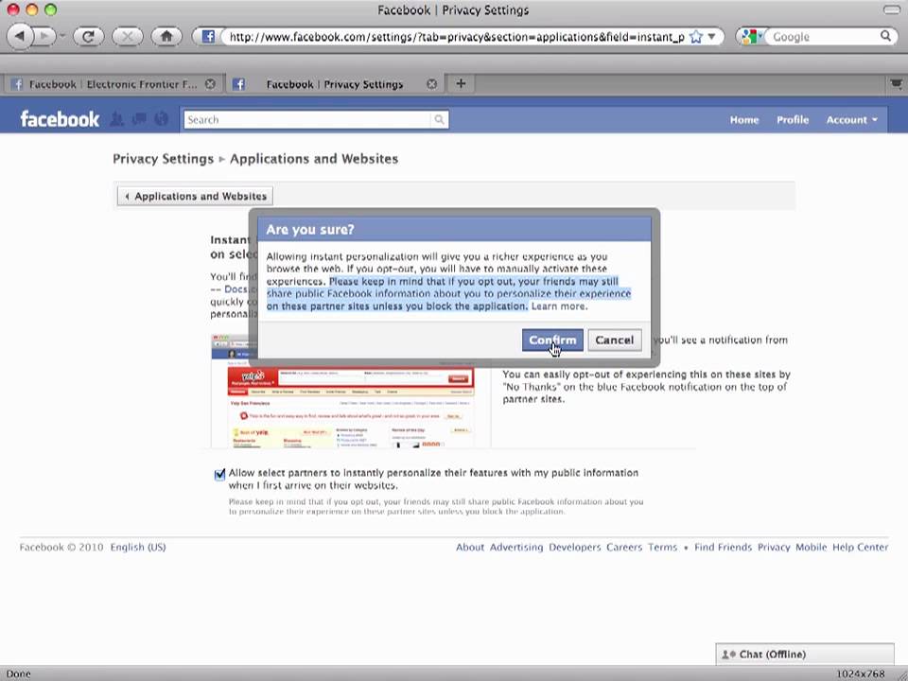Open the About footer link
Screen dimensions: 908x681
coord(470,548)
